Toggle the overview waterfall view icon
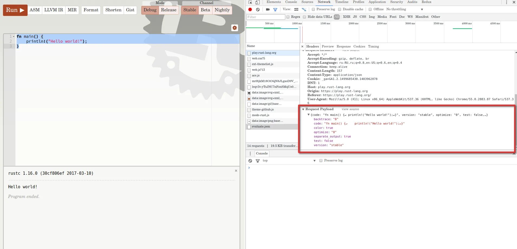This screenshot has height=249, width=517. click(304, 9)
